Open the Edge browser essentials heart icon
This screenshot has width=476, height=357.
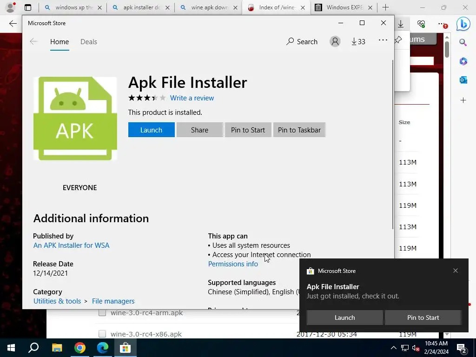(421, 24)
